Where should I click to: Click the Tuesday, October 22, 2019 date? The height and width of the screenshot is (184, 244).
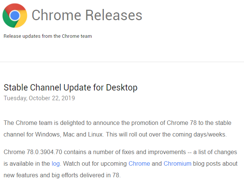click(39, 98)
